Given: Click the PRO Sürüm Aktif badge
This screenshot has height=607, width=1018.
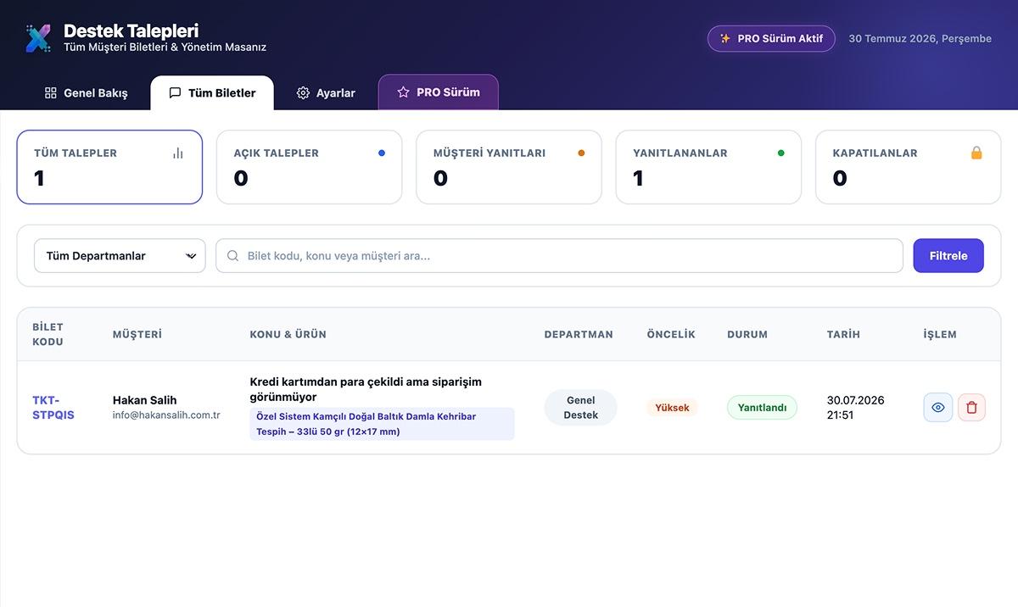Looking at the screenshot, I should (x=771, y=39).
